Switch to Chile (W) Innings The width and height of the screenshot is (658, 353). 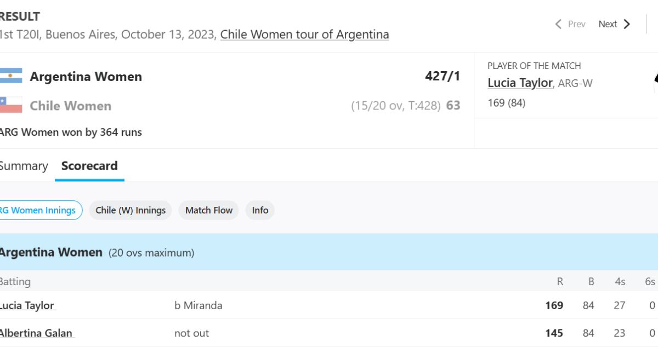[131, 210]
